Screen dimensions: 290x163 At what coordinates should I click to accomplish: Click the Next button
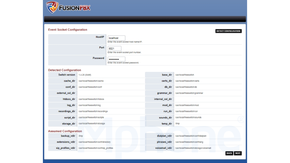click(x=238, y=153)
